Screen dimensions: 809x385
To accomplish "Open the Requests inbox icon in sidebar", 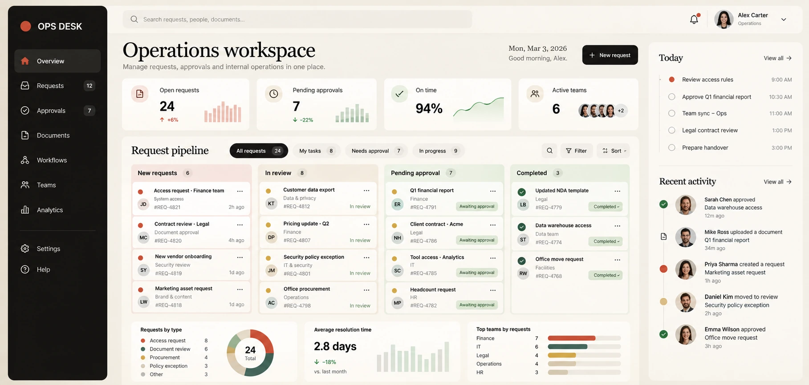I will coord(25,85).
